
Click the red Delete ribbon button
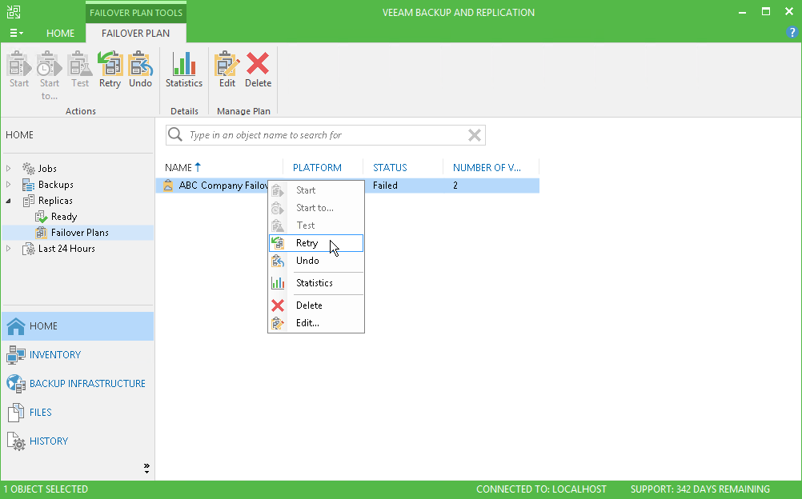(x=258, y=70)
